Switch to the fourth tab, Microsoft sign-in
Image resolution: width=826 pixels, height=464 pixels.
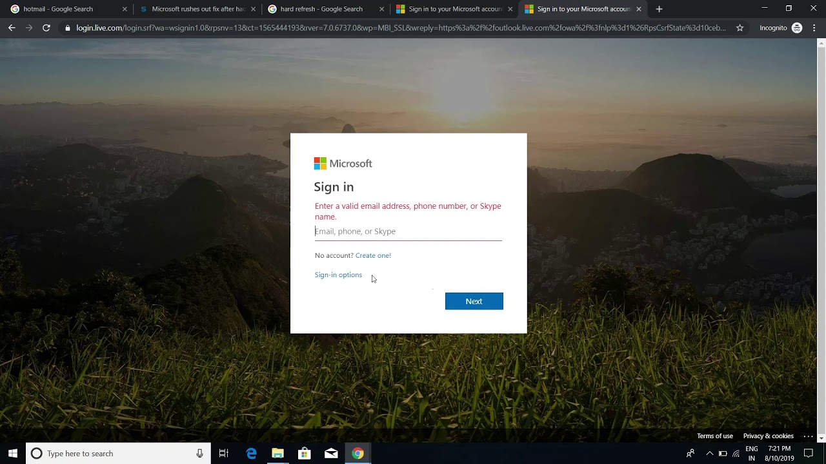click(x=453, y=9)
